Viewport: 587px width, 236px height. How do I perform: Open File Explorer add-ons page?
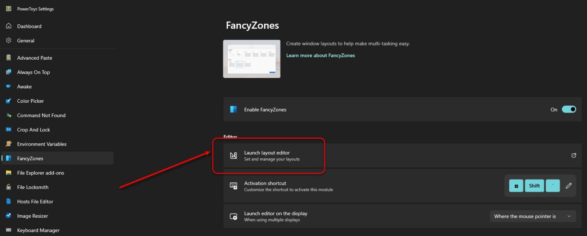click(x=57, y=173)
